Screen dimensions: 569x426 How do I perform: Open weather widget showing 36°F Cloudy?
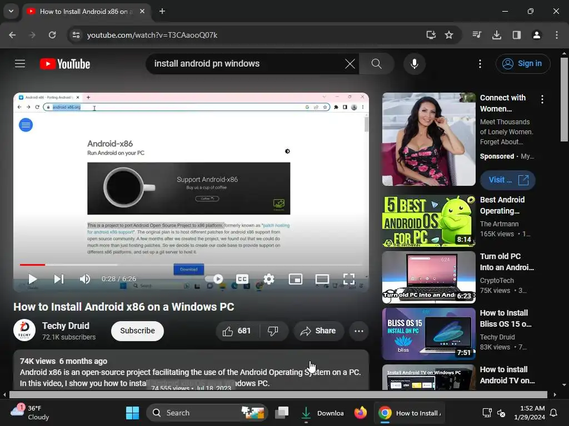30,413
